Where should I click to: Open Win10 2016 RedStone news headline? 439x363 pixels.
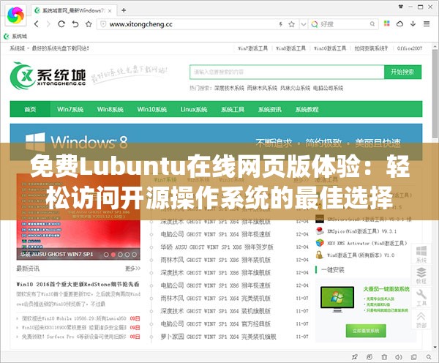(x=78, y=284)
